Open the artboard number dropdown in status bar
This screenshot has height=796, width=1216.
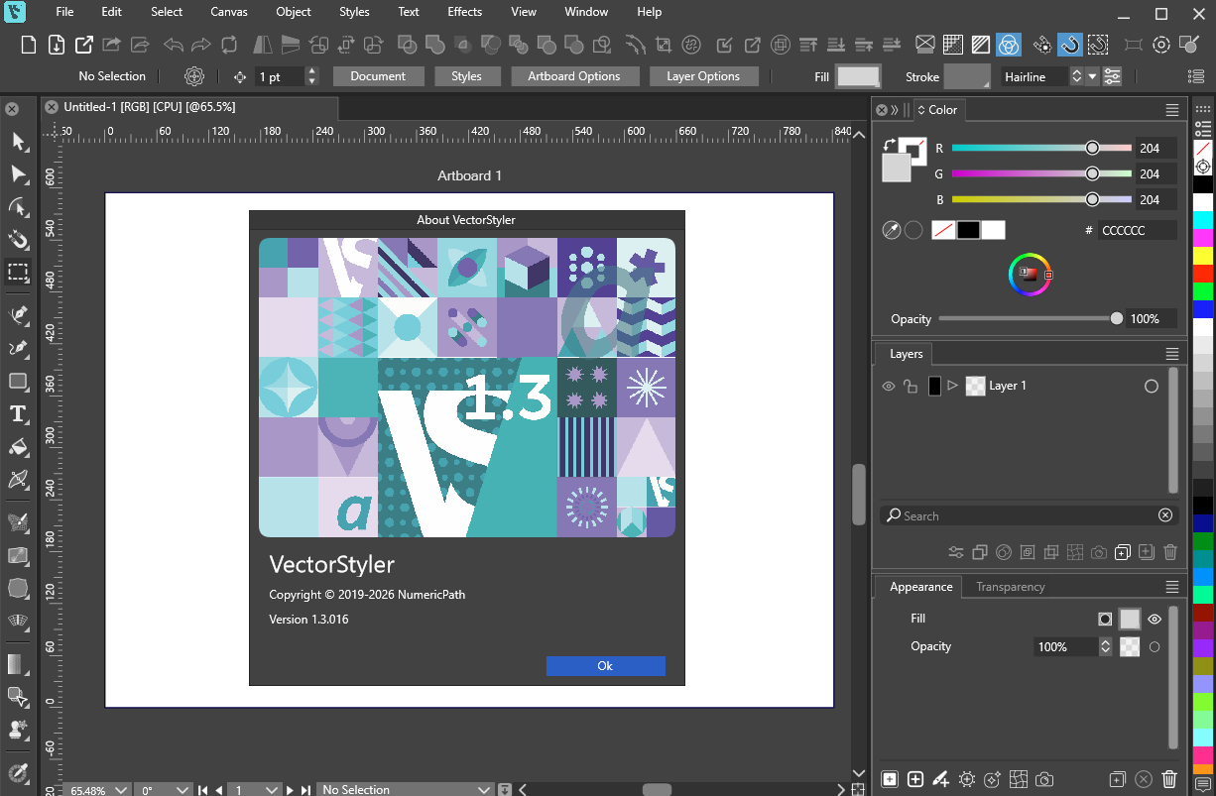(x=271, y=790)
